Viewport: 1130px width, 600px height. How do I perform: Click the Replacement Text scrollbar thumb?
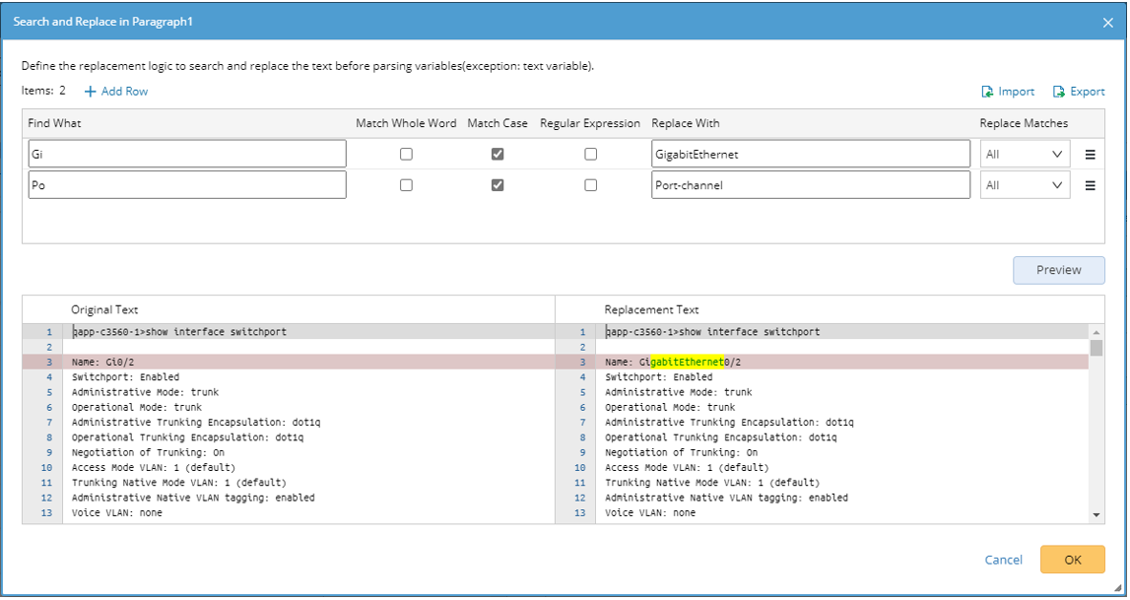(1097, 349)
